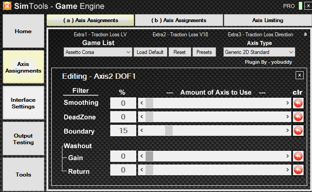Click the green status indicator near PRO
The image size is (312, 192).
pos(300,6)
